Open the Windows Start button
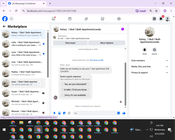This screenshot has width=175, height=140. 4,129
